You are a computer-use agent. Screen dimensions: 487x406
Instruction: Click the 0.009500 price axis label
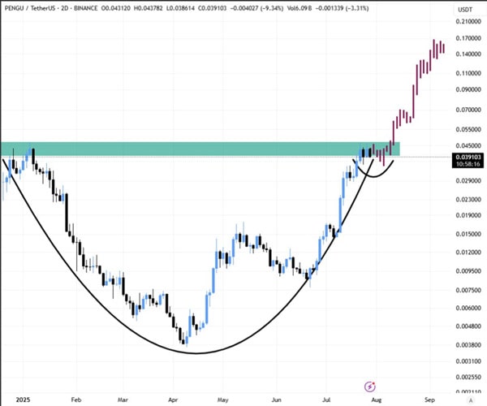tap(468, 271)
